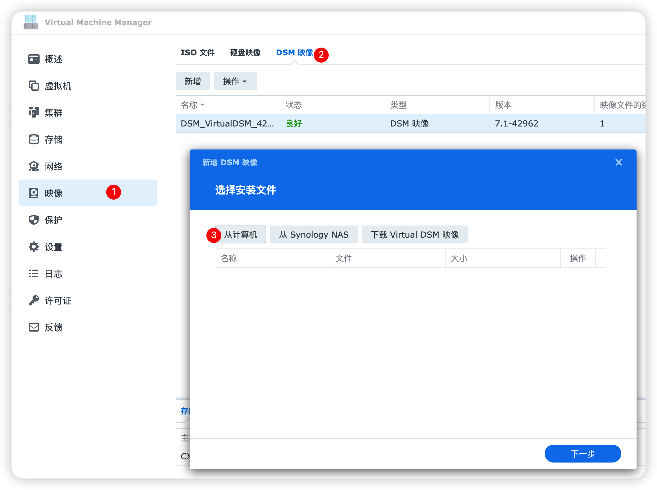Open the 保护 protection shield icon
The width and height of the screenshot is (657, 490).
coord(34,220)
